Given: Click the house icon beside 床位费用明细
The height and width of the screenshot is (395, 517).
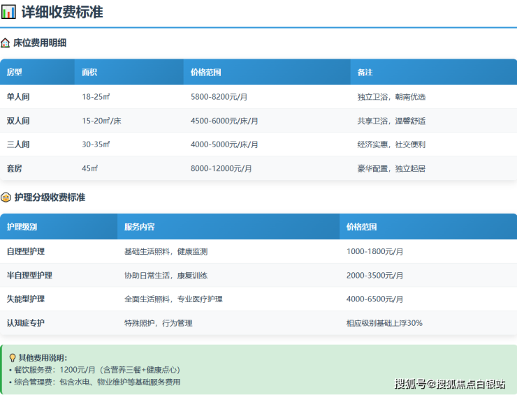Looking at the screenshot, I should point(6,43).
